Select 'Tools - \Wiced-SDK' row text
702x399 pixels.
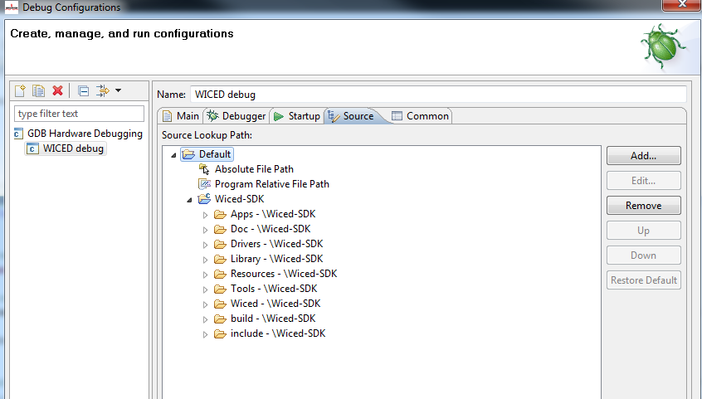(x=274, y=289)
